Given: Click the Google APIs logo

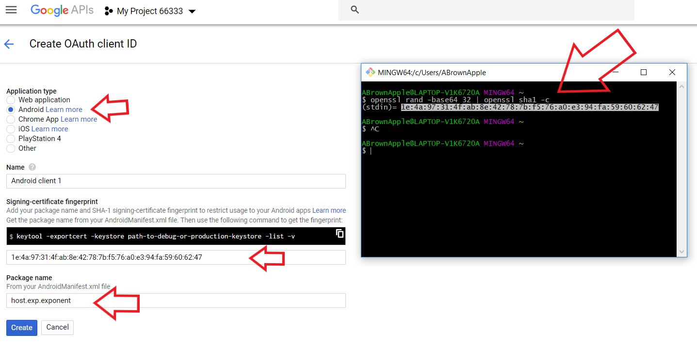Looking at the screenshot, I should click(62, 11).
